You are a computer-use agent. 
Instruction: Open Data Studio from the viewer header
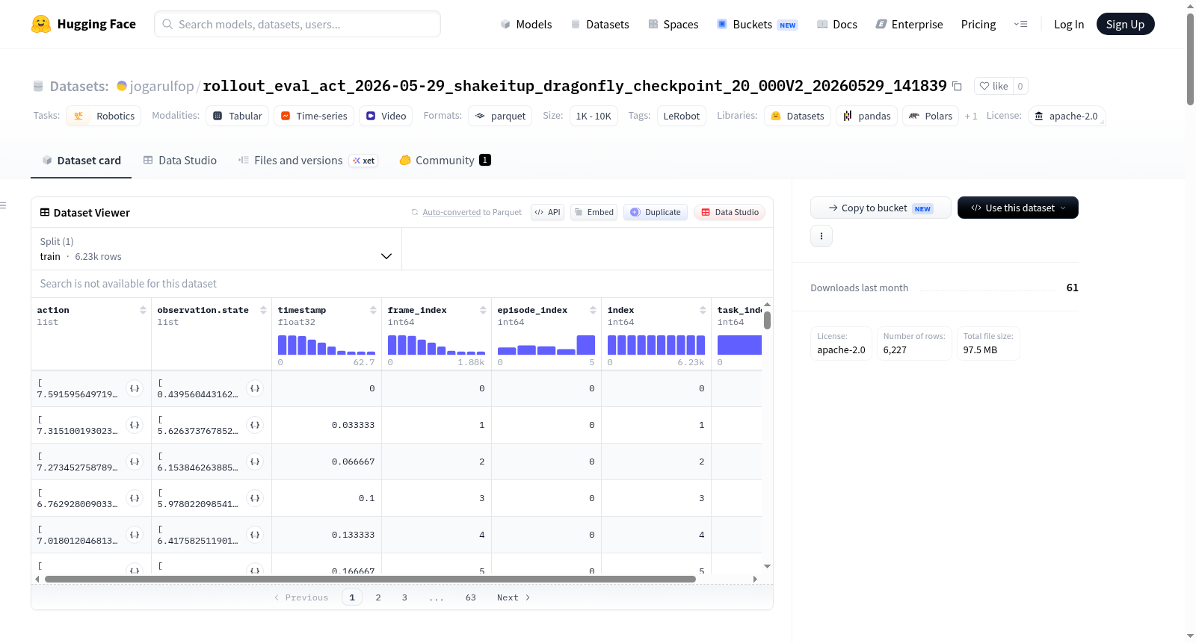[730, 212]
